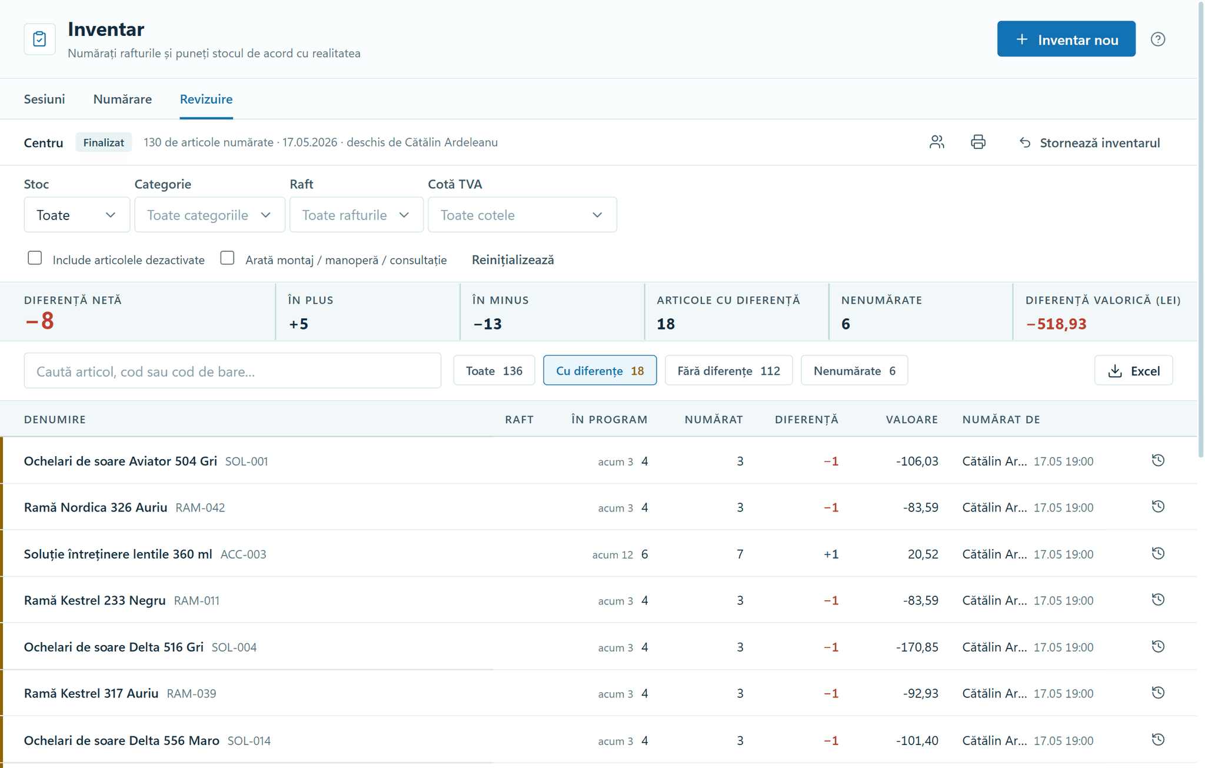The image size is (1205, 768).
Task: Open the Raft dropdown
Action: [356, 215]
